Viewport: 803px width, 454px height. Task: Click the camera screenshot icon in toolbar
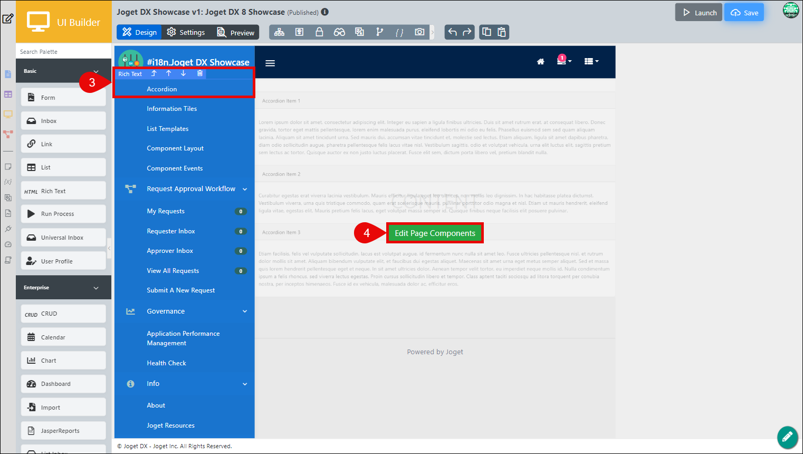point(419,32)
